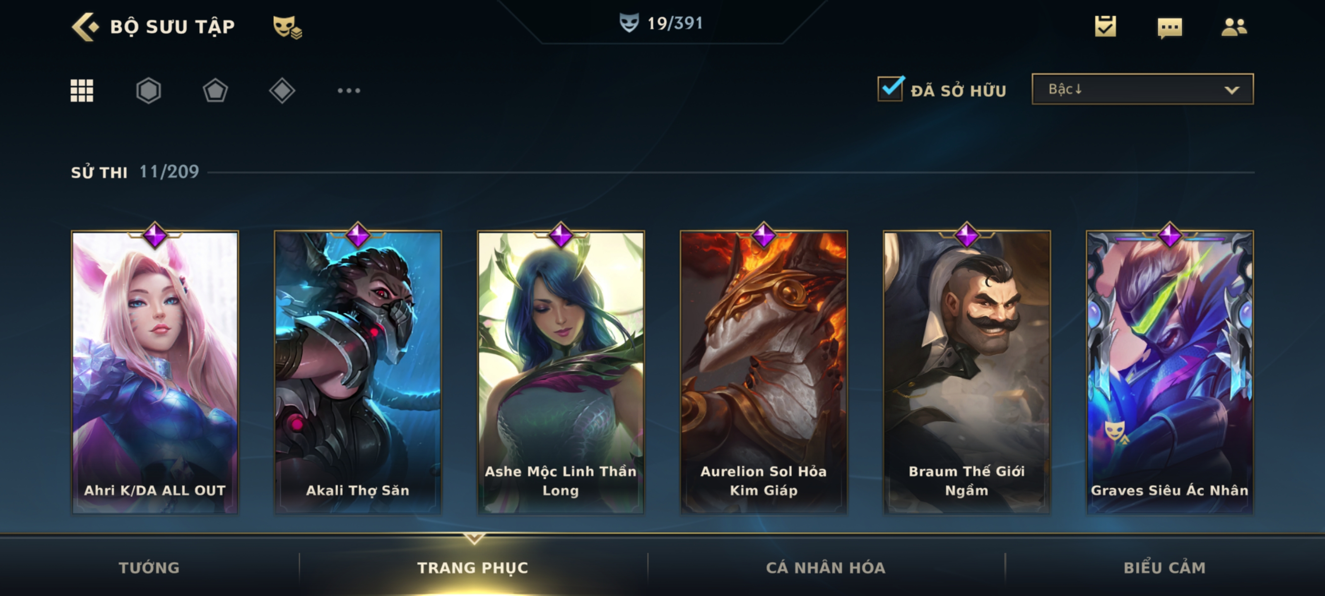
Task: Open the BIỂU CẢM tab
Action: coord(1164,567)
